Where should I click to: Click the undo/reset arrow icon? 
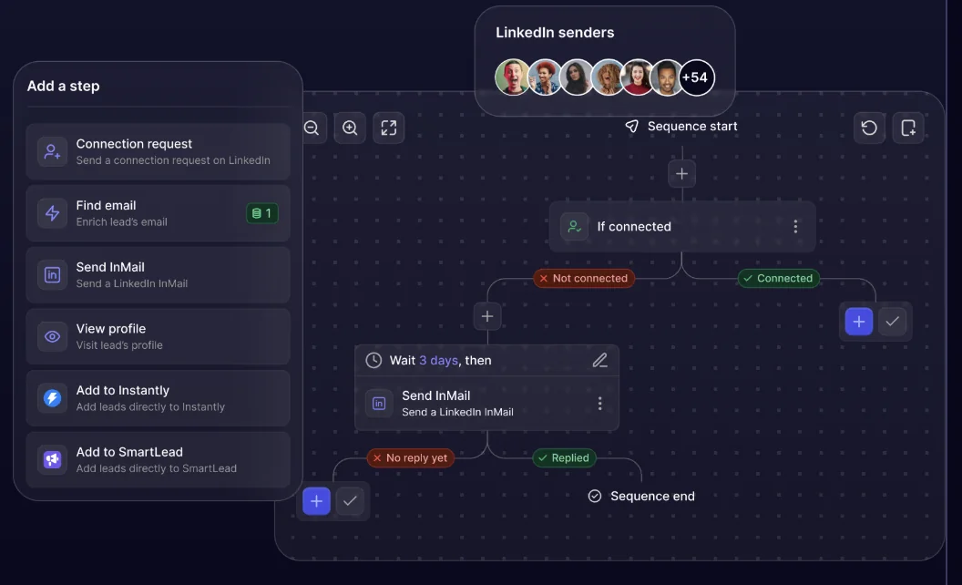click(x=869, y=128)
